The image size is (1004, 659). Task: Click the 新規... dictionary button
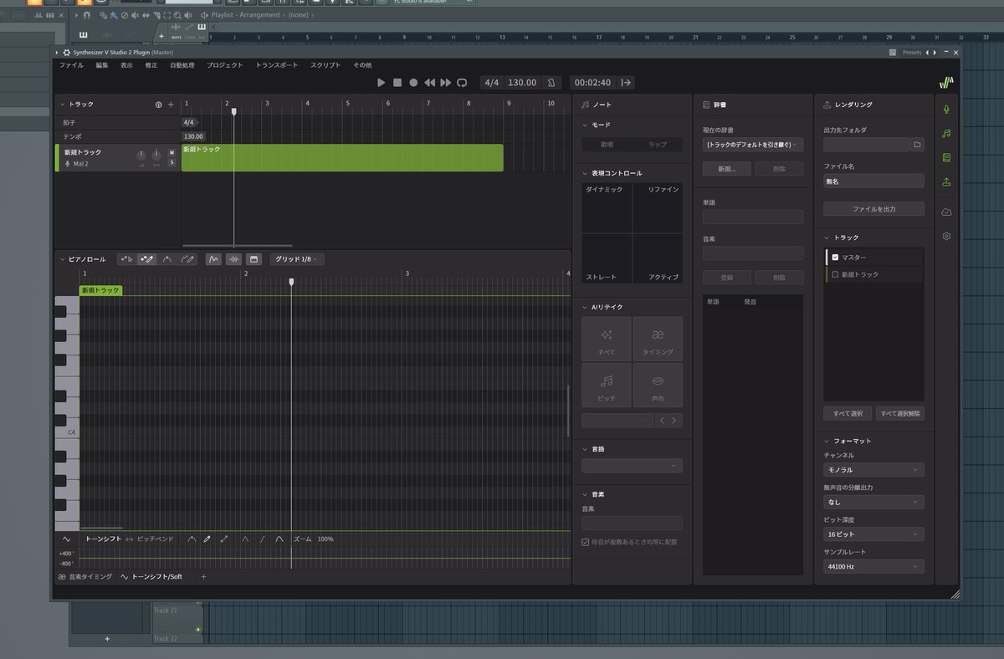click(x=727, y=169)
